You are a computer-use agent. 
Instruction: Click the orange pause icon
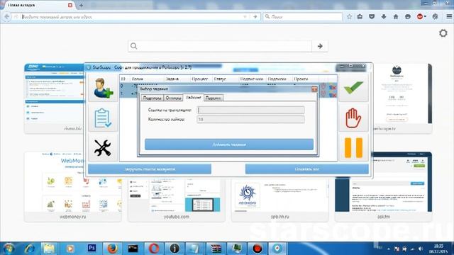click(353, 147)
